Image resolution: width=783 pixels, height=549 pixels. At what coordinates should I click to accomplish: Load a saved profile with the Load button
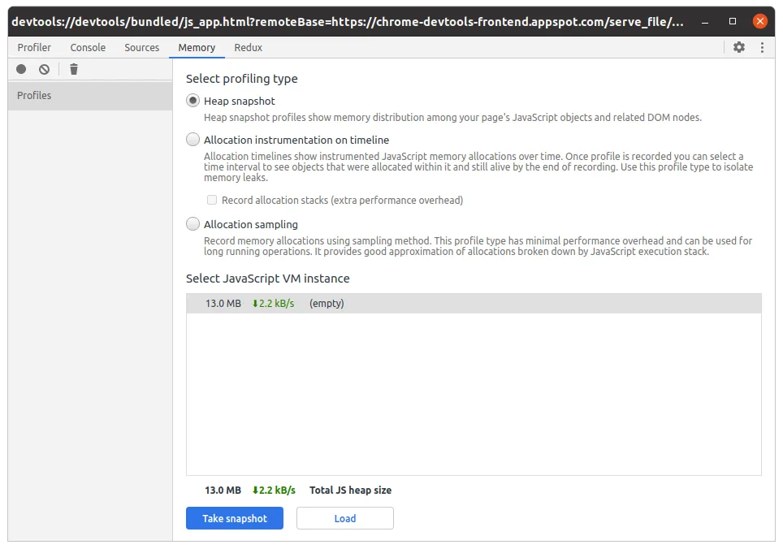pos(344,518)
